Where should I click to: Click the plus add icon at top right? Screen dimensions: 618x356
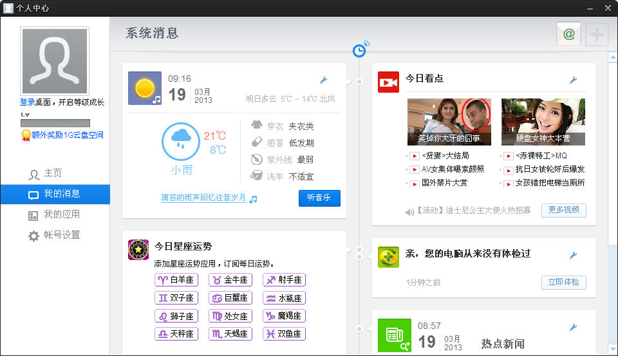coord(596,34)
